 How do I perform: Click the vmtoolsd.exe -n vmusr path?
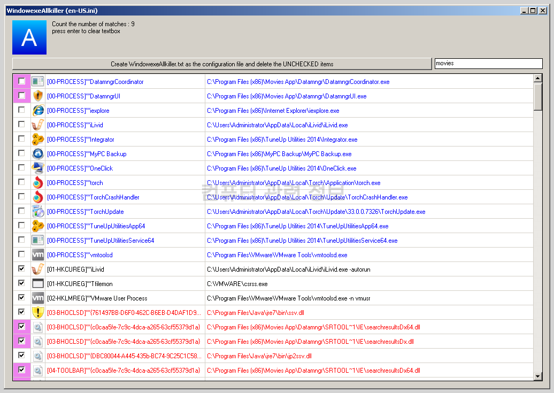[x=289, y=299]
